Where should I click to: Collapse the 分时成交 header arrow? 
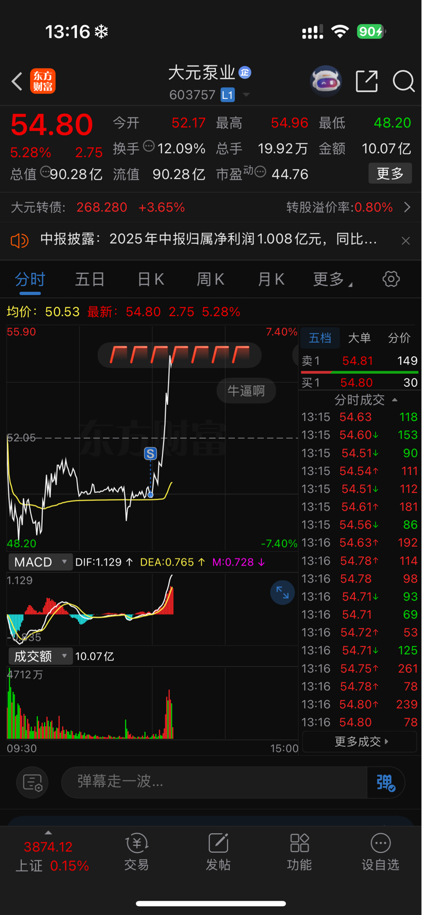(x=395, y=400)
